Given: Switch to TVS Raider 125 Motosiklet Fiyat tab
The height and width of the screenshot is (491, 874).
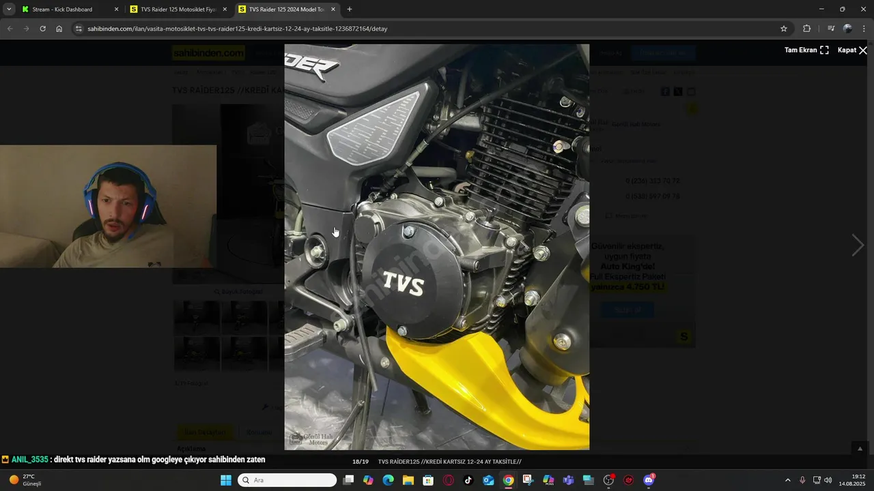Looking at the screenshot, I should point(178,10).
